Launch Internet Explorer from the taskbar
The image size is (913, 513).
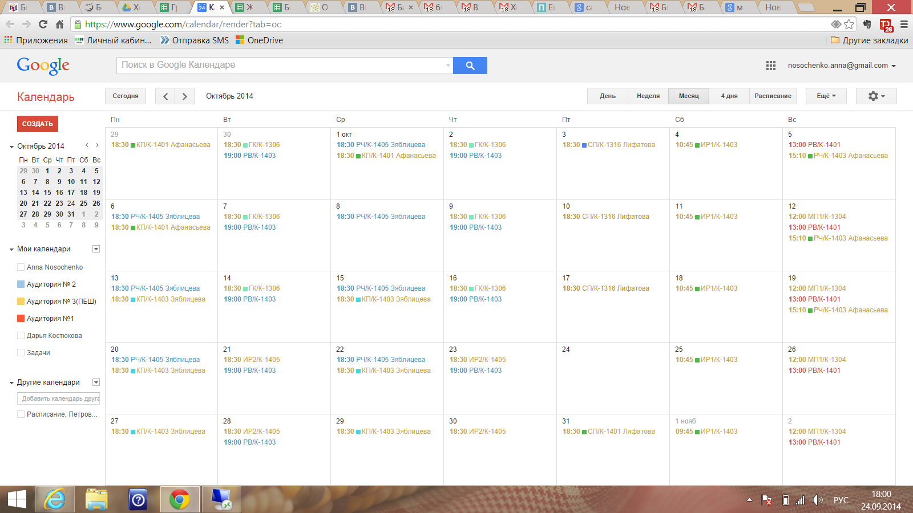pos(55,500)
